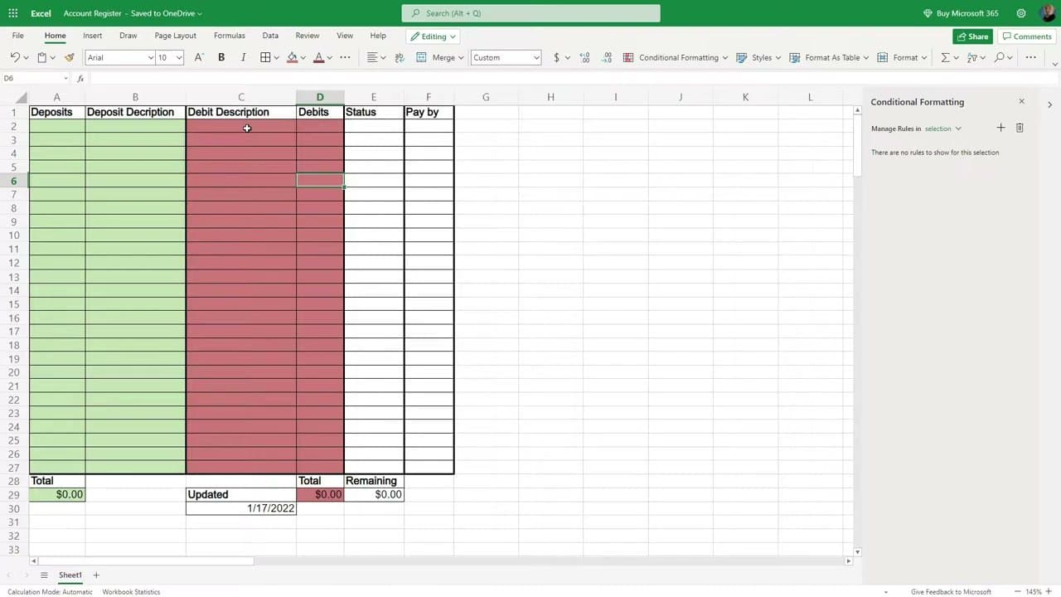Click the increase decimal icon

click(585, 57)
